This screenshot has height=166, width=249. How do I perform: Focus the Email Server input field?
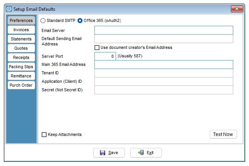[x=164, y=30]
